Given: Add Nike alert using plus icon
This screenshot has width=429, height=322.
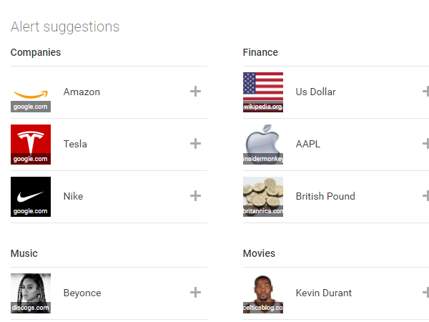Looking at the screenshot, I should pyautogui.click(x=195, y=196).
